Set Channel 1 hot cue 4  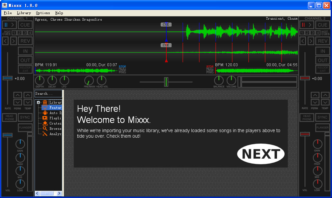pos(30,33)
